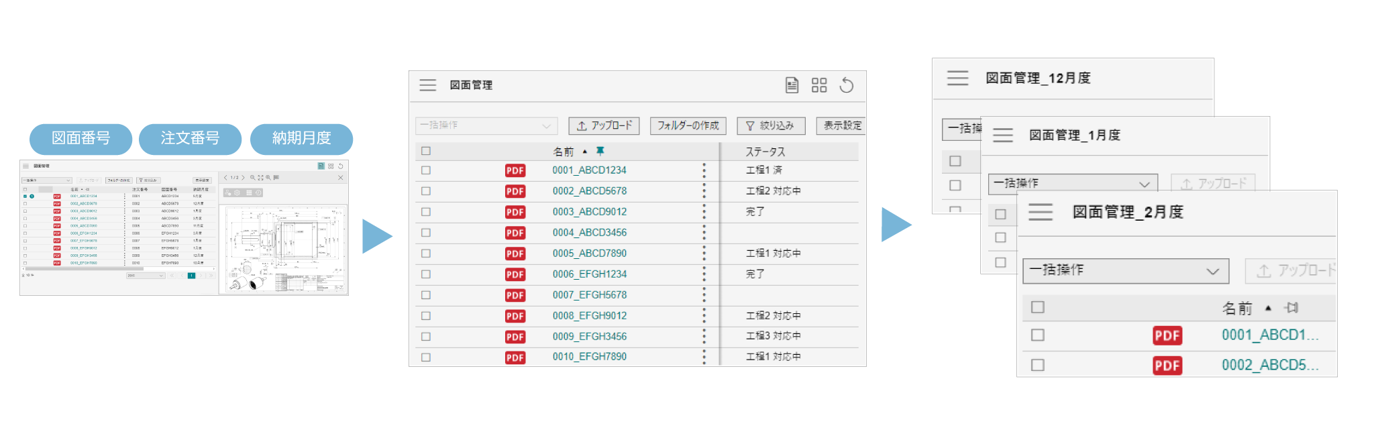Select the 納期月度 pill tab
The height and width of the screenshot is (436, 1382).
pyautogui.click(x=301, y=138)
